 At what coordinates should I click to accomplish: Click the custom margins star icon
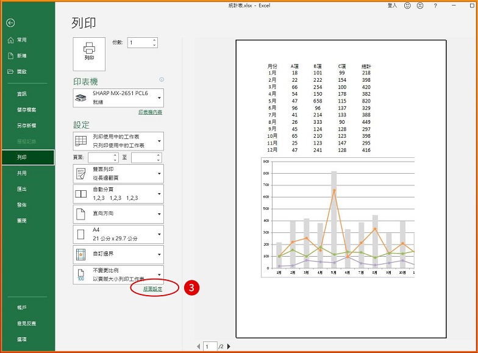click(80, 255)
